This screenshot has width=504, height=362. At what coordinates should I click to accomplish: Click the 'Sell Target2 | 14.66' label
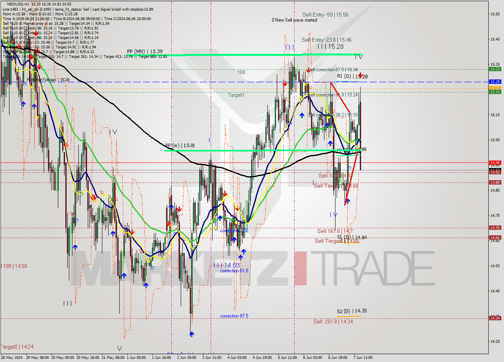point(337,241)
